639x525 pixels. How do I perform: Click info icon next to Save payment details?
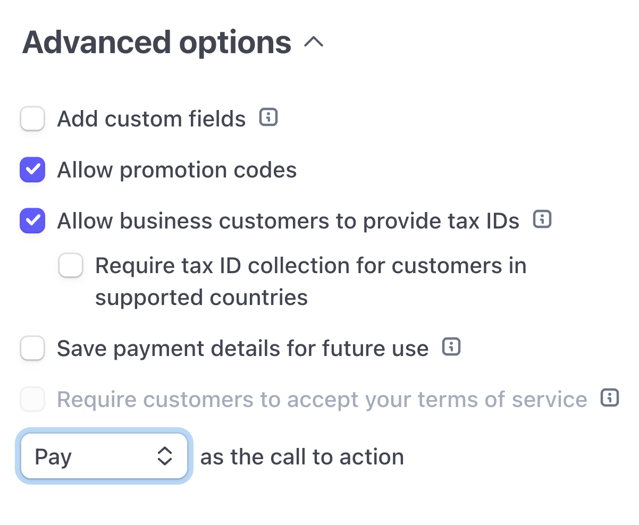point(451,348)
